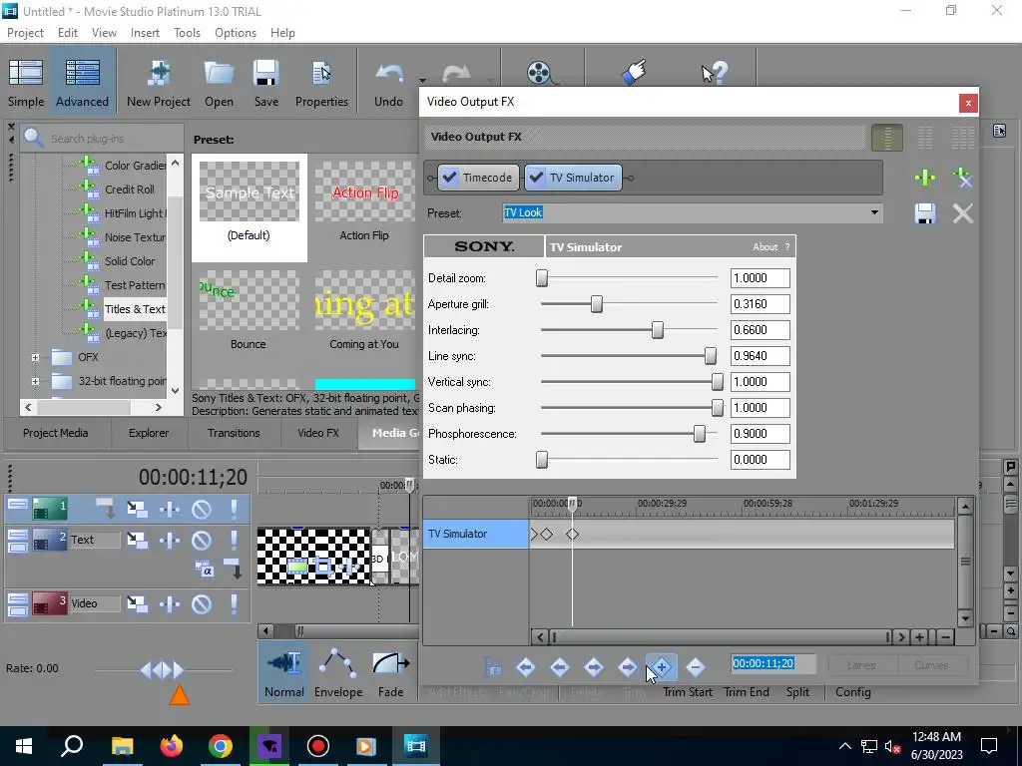Minimize track 1 height button

pyautogui.click(x=18, y=504)
